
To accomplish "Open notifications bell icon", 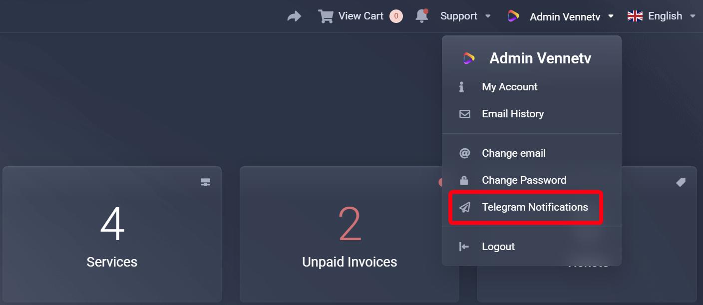I will tap(422, 16).
